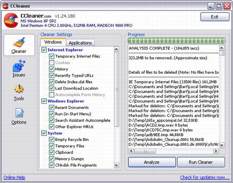Uncheck Search Assistant Autocomplete
This screenshot has height=183, width=233.
click(x=51, y=120)
